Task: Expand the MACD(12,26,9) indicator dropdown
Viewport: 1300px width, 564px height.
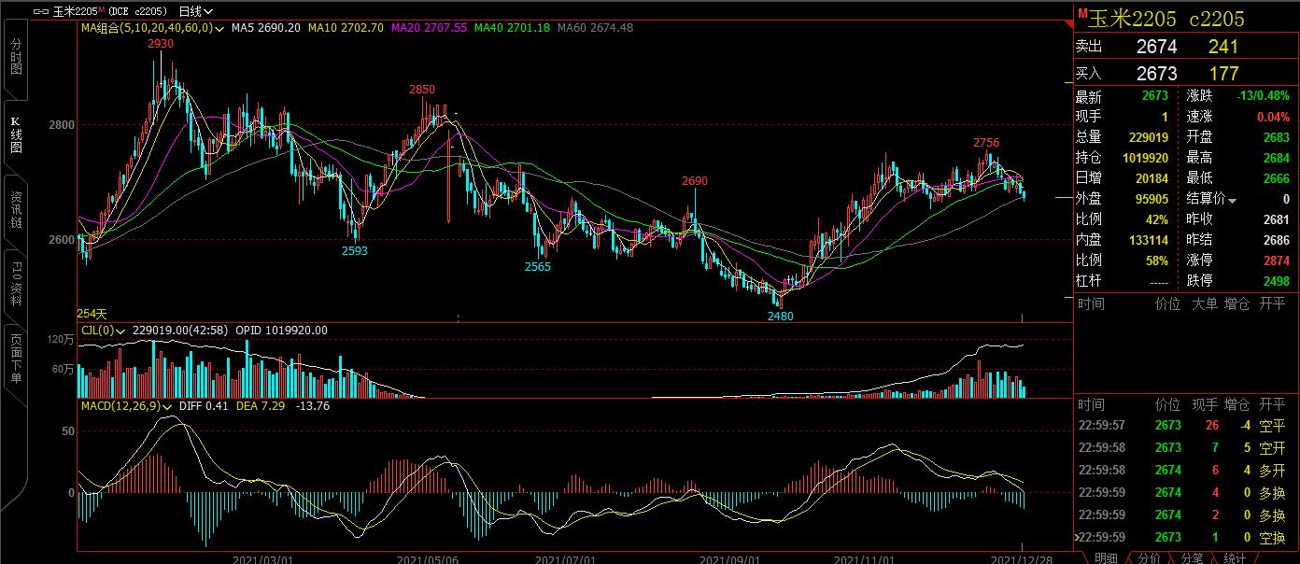Action: [x=168, y=406]
